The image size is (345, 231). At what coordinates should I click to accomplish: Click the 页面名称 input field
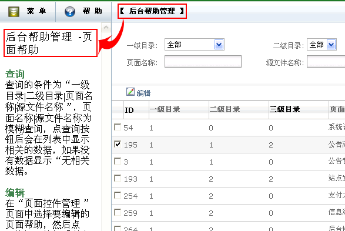203,62
